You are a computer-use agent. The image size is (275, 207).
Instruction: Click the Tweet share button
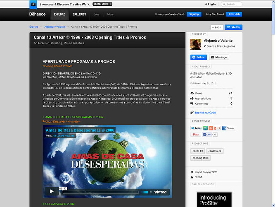pyautogui.click(x=196, y=128)
